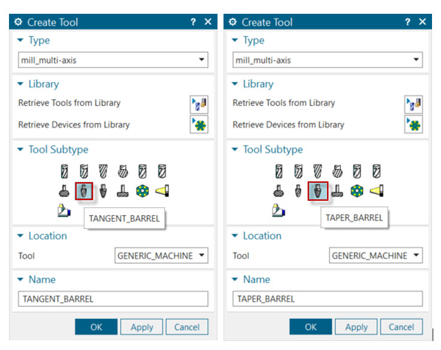This screenshot has width=441, height=350.
Task: Collapse the Tool Subtype section in TANGENT_BARREL dialog
Action: tap(21, 150)
